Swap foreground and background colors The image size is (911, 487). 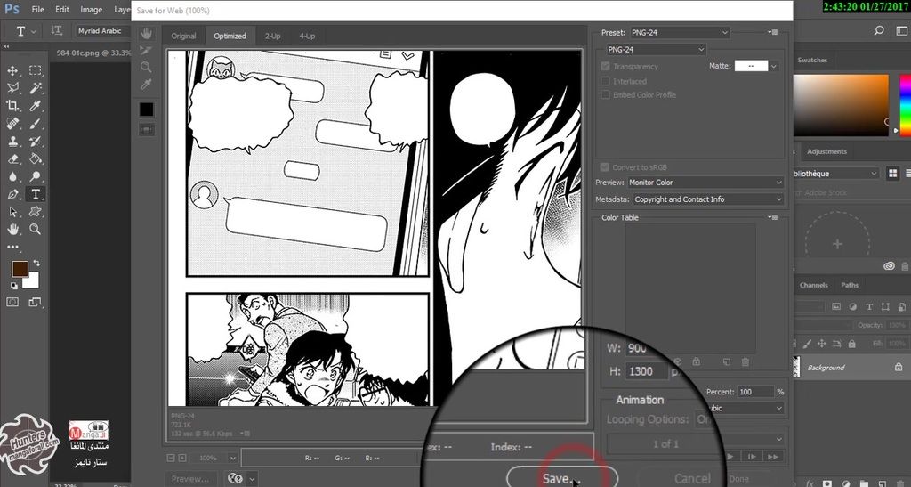click(x=36, y=264)
